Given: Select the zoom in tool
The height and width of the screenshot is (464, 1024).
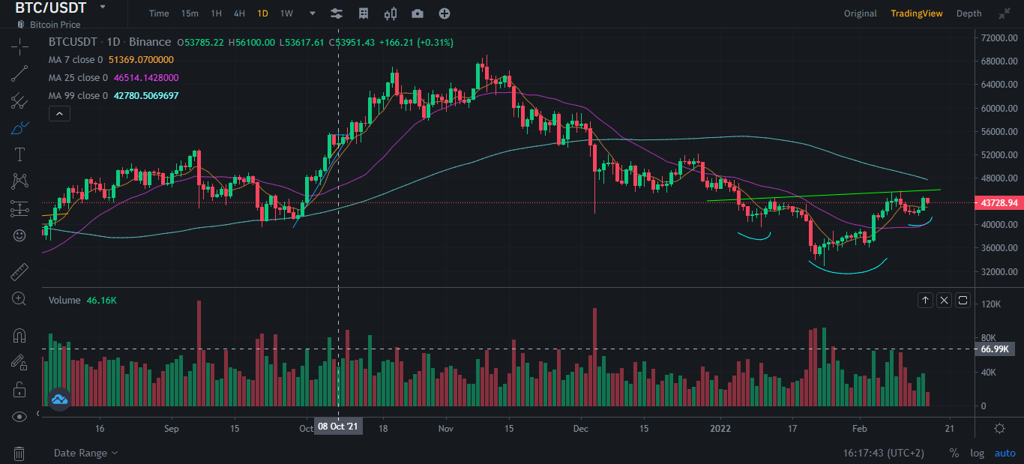Looking at the screenshot, I should tap(19, 298).
